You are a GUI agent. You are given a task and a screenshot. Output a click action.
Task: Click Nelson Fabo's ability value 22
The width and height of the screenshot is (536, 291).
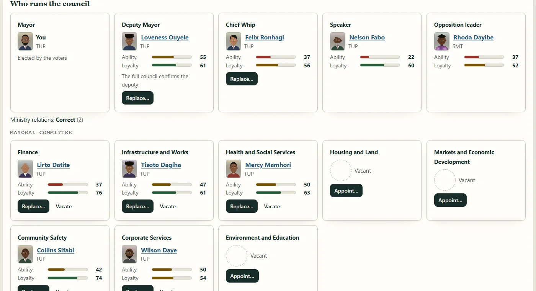coord(411,57)
